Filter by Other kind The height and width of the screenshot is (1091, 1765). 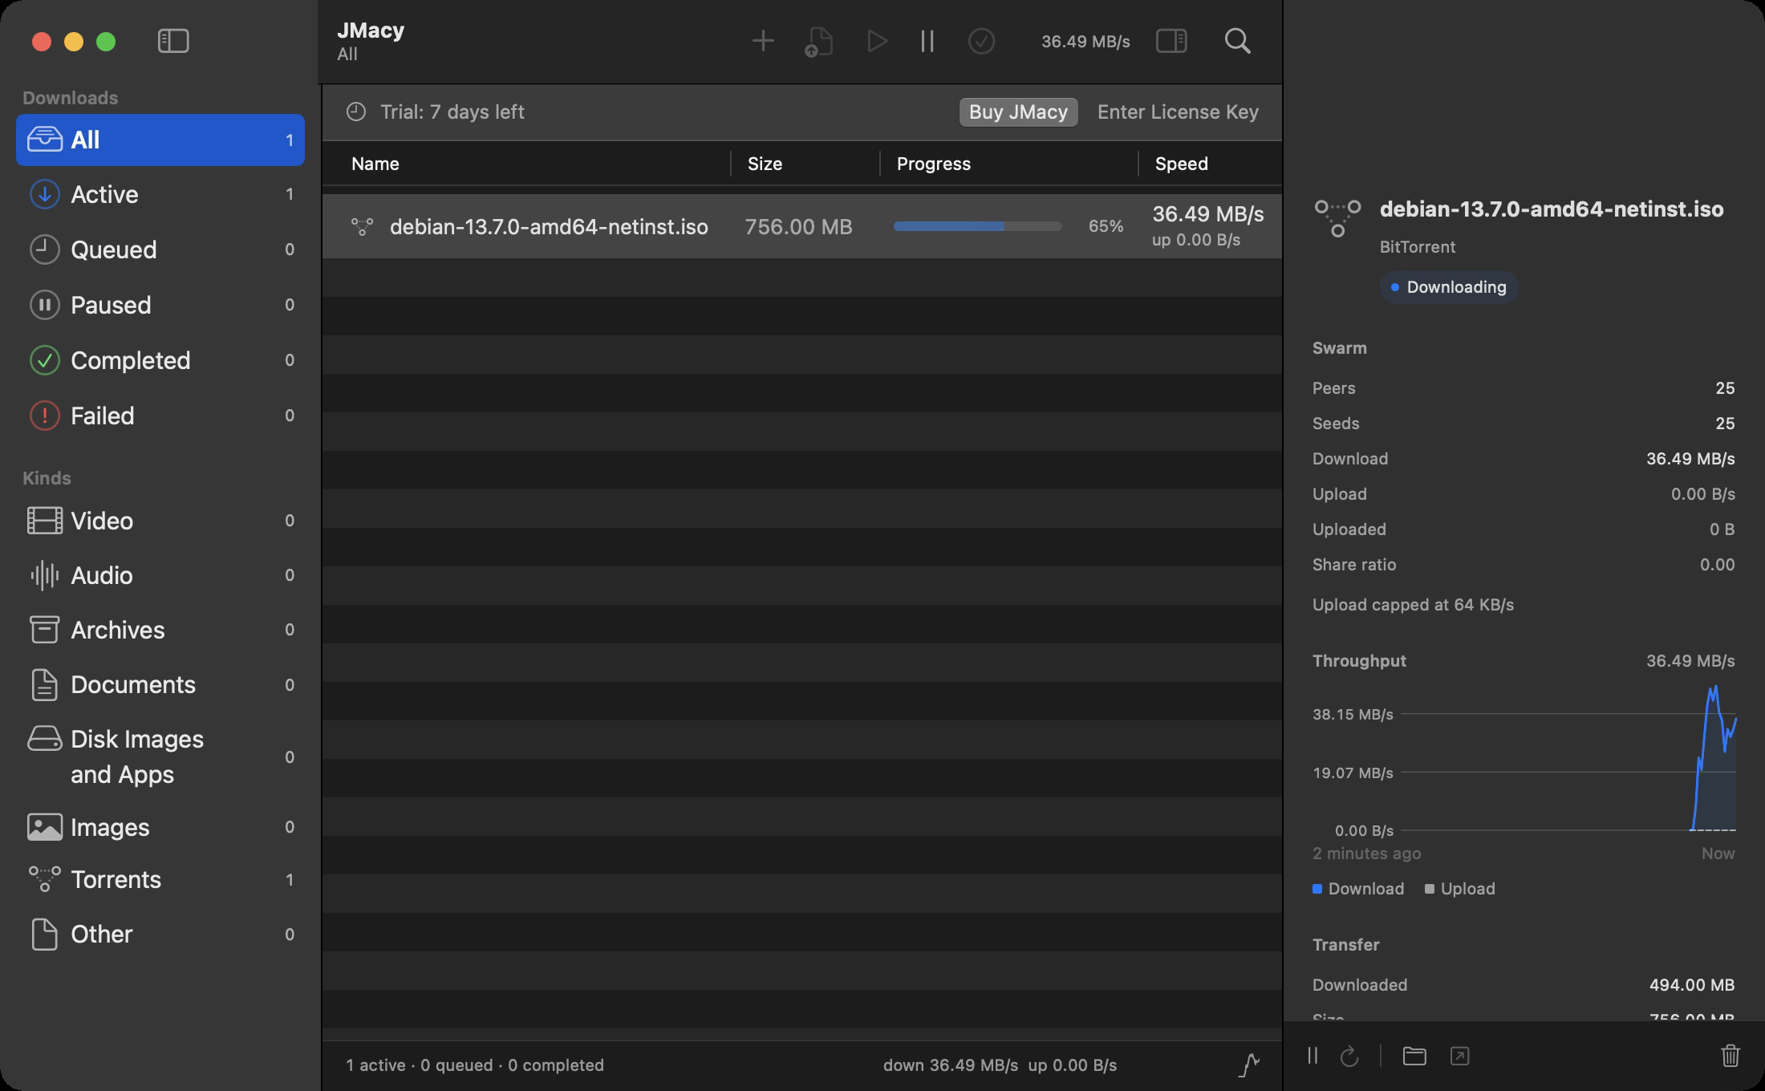point(160,934)
